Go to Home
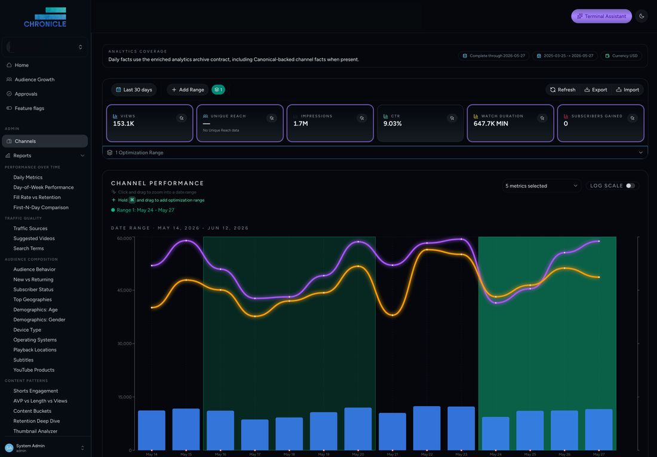The image size is (657, 457). [22, 65]
